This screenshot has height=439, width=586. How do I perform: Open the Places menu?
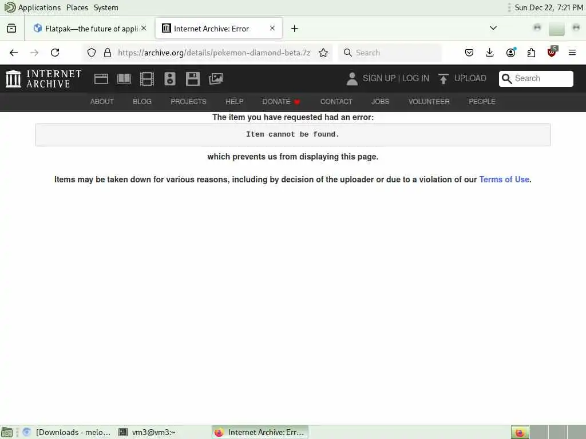77,7
